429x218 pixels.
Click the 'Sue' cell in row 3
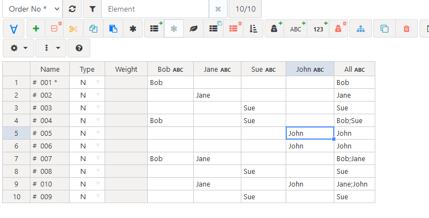coord(263,108)
